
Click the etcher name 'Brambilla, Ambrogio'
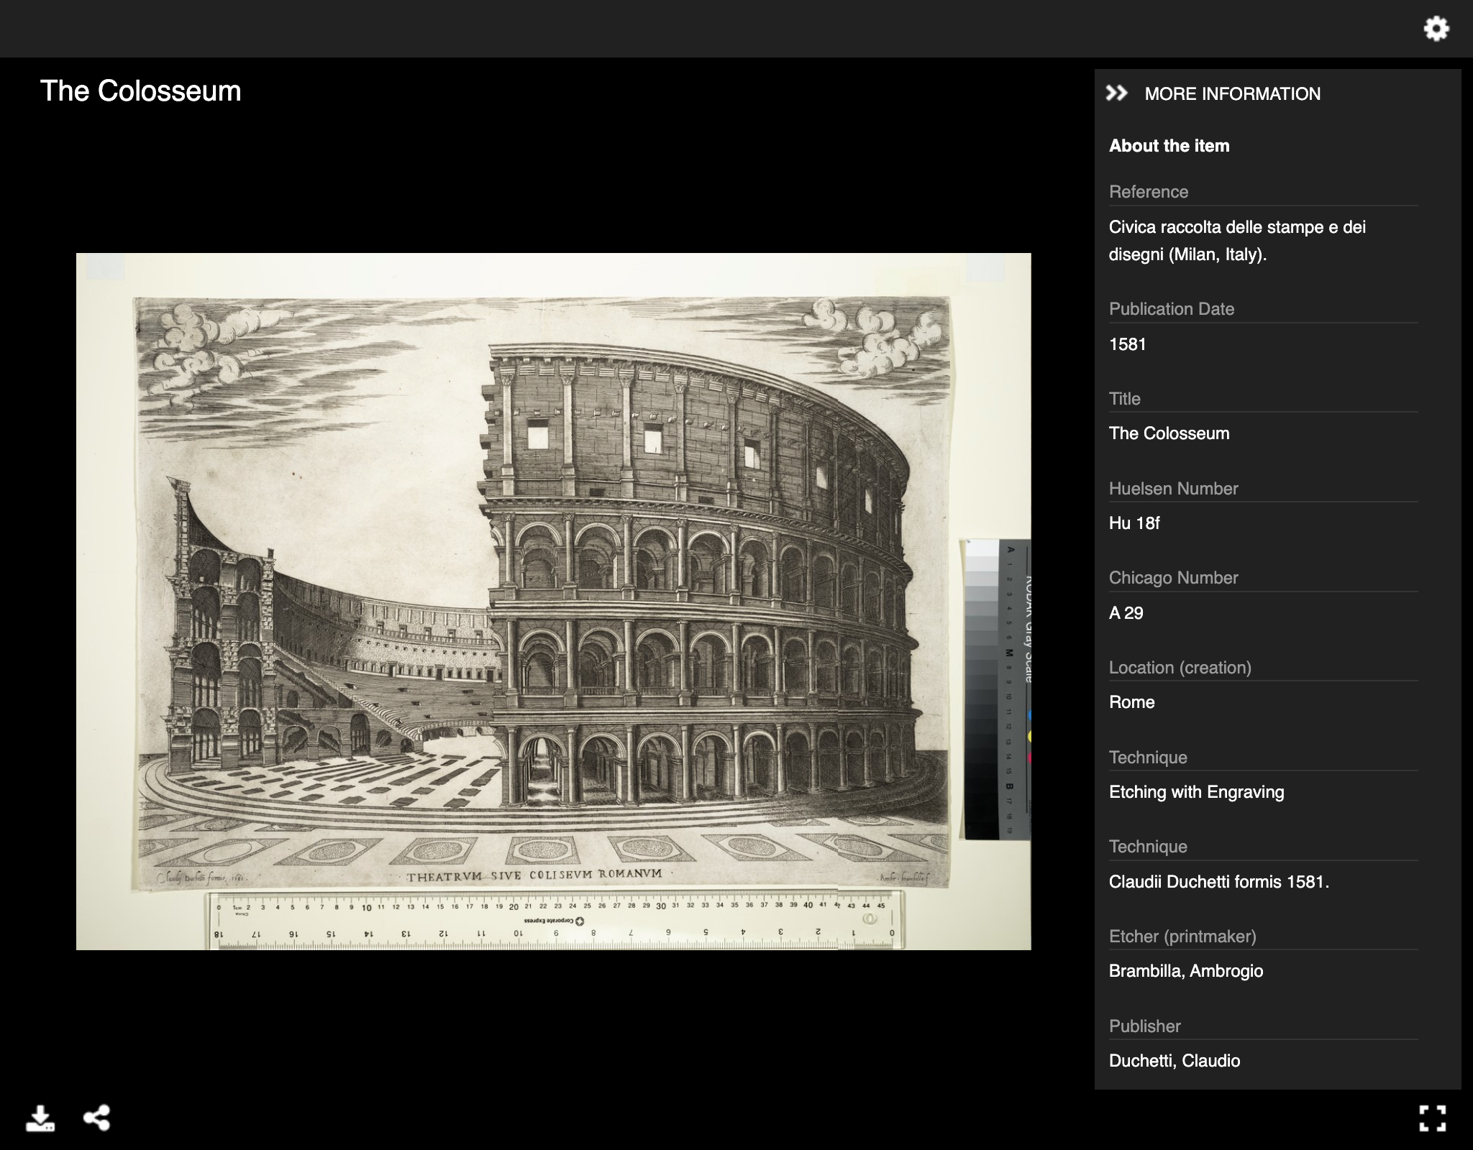(1185, 971)
